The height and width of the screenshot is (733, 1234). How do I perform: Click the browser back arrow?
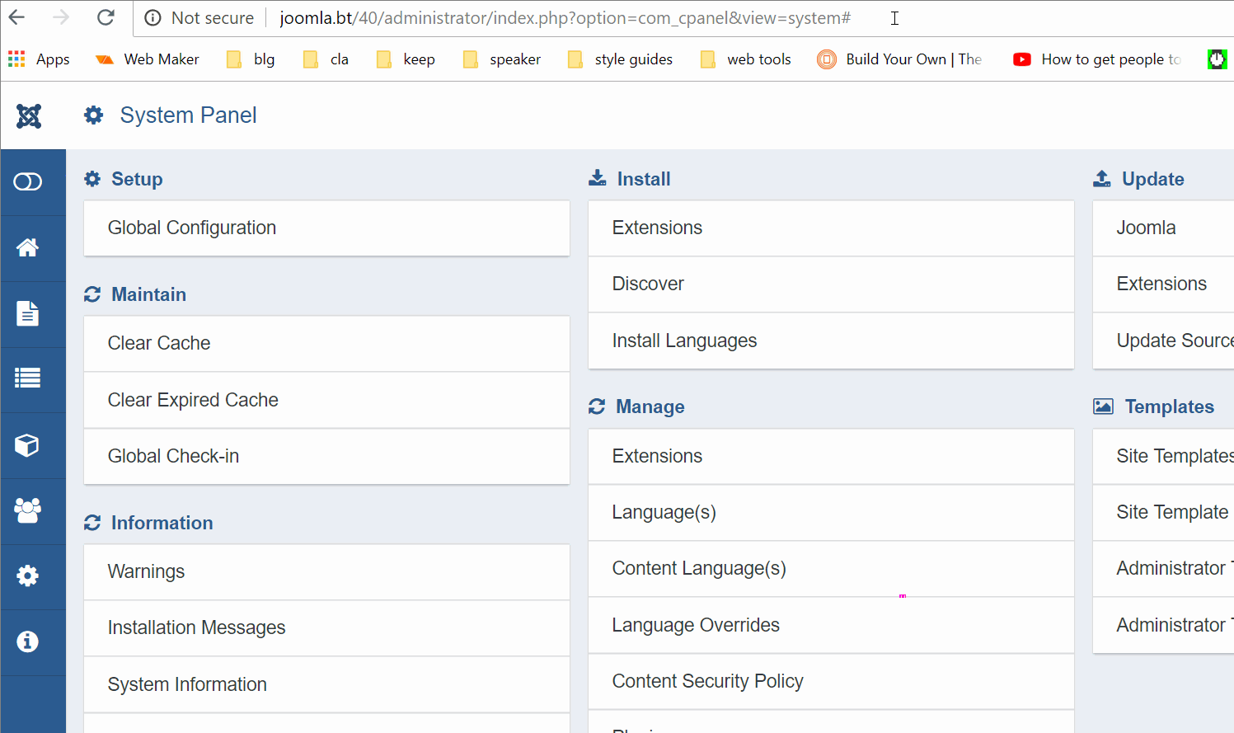16,17
